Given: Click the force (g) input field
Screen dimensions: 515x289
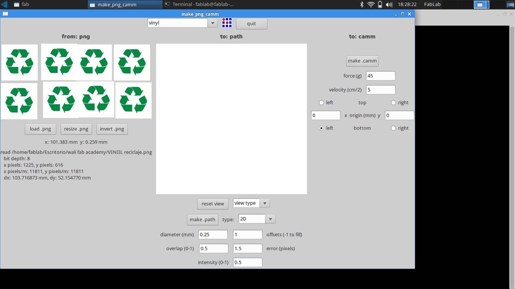Looking at the screenshot, I should coord(381,76).
